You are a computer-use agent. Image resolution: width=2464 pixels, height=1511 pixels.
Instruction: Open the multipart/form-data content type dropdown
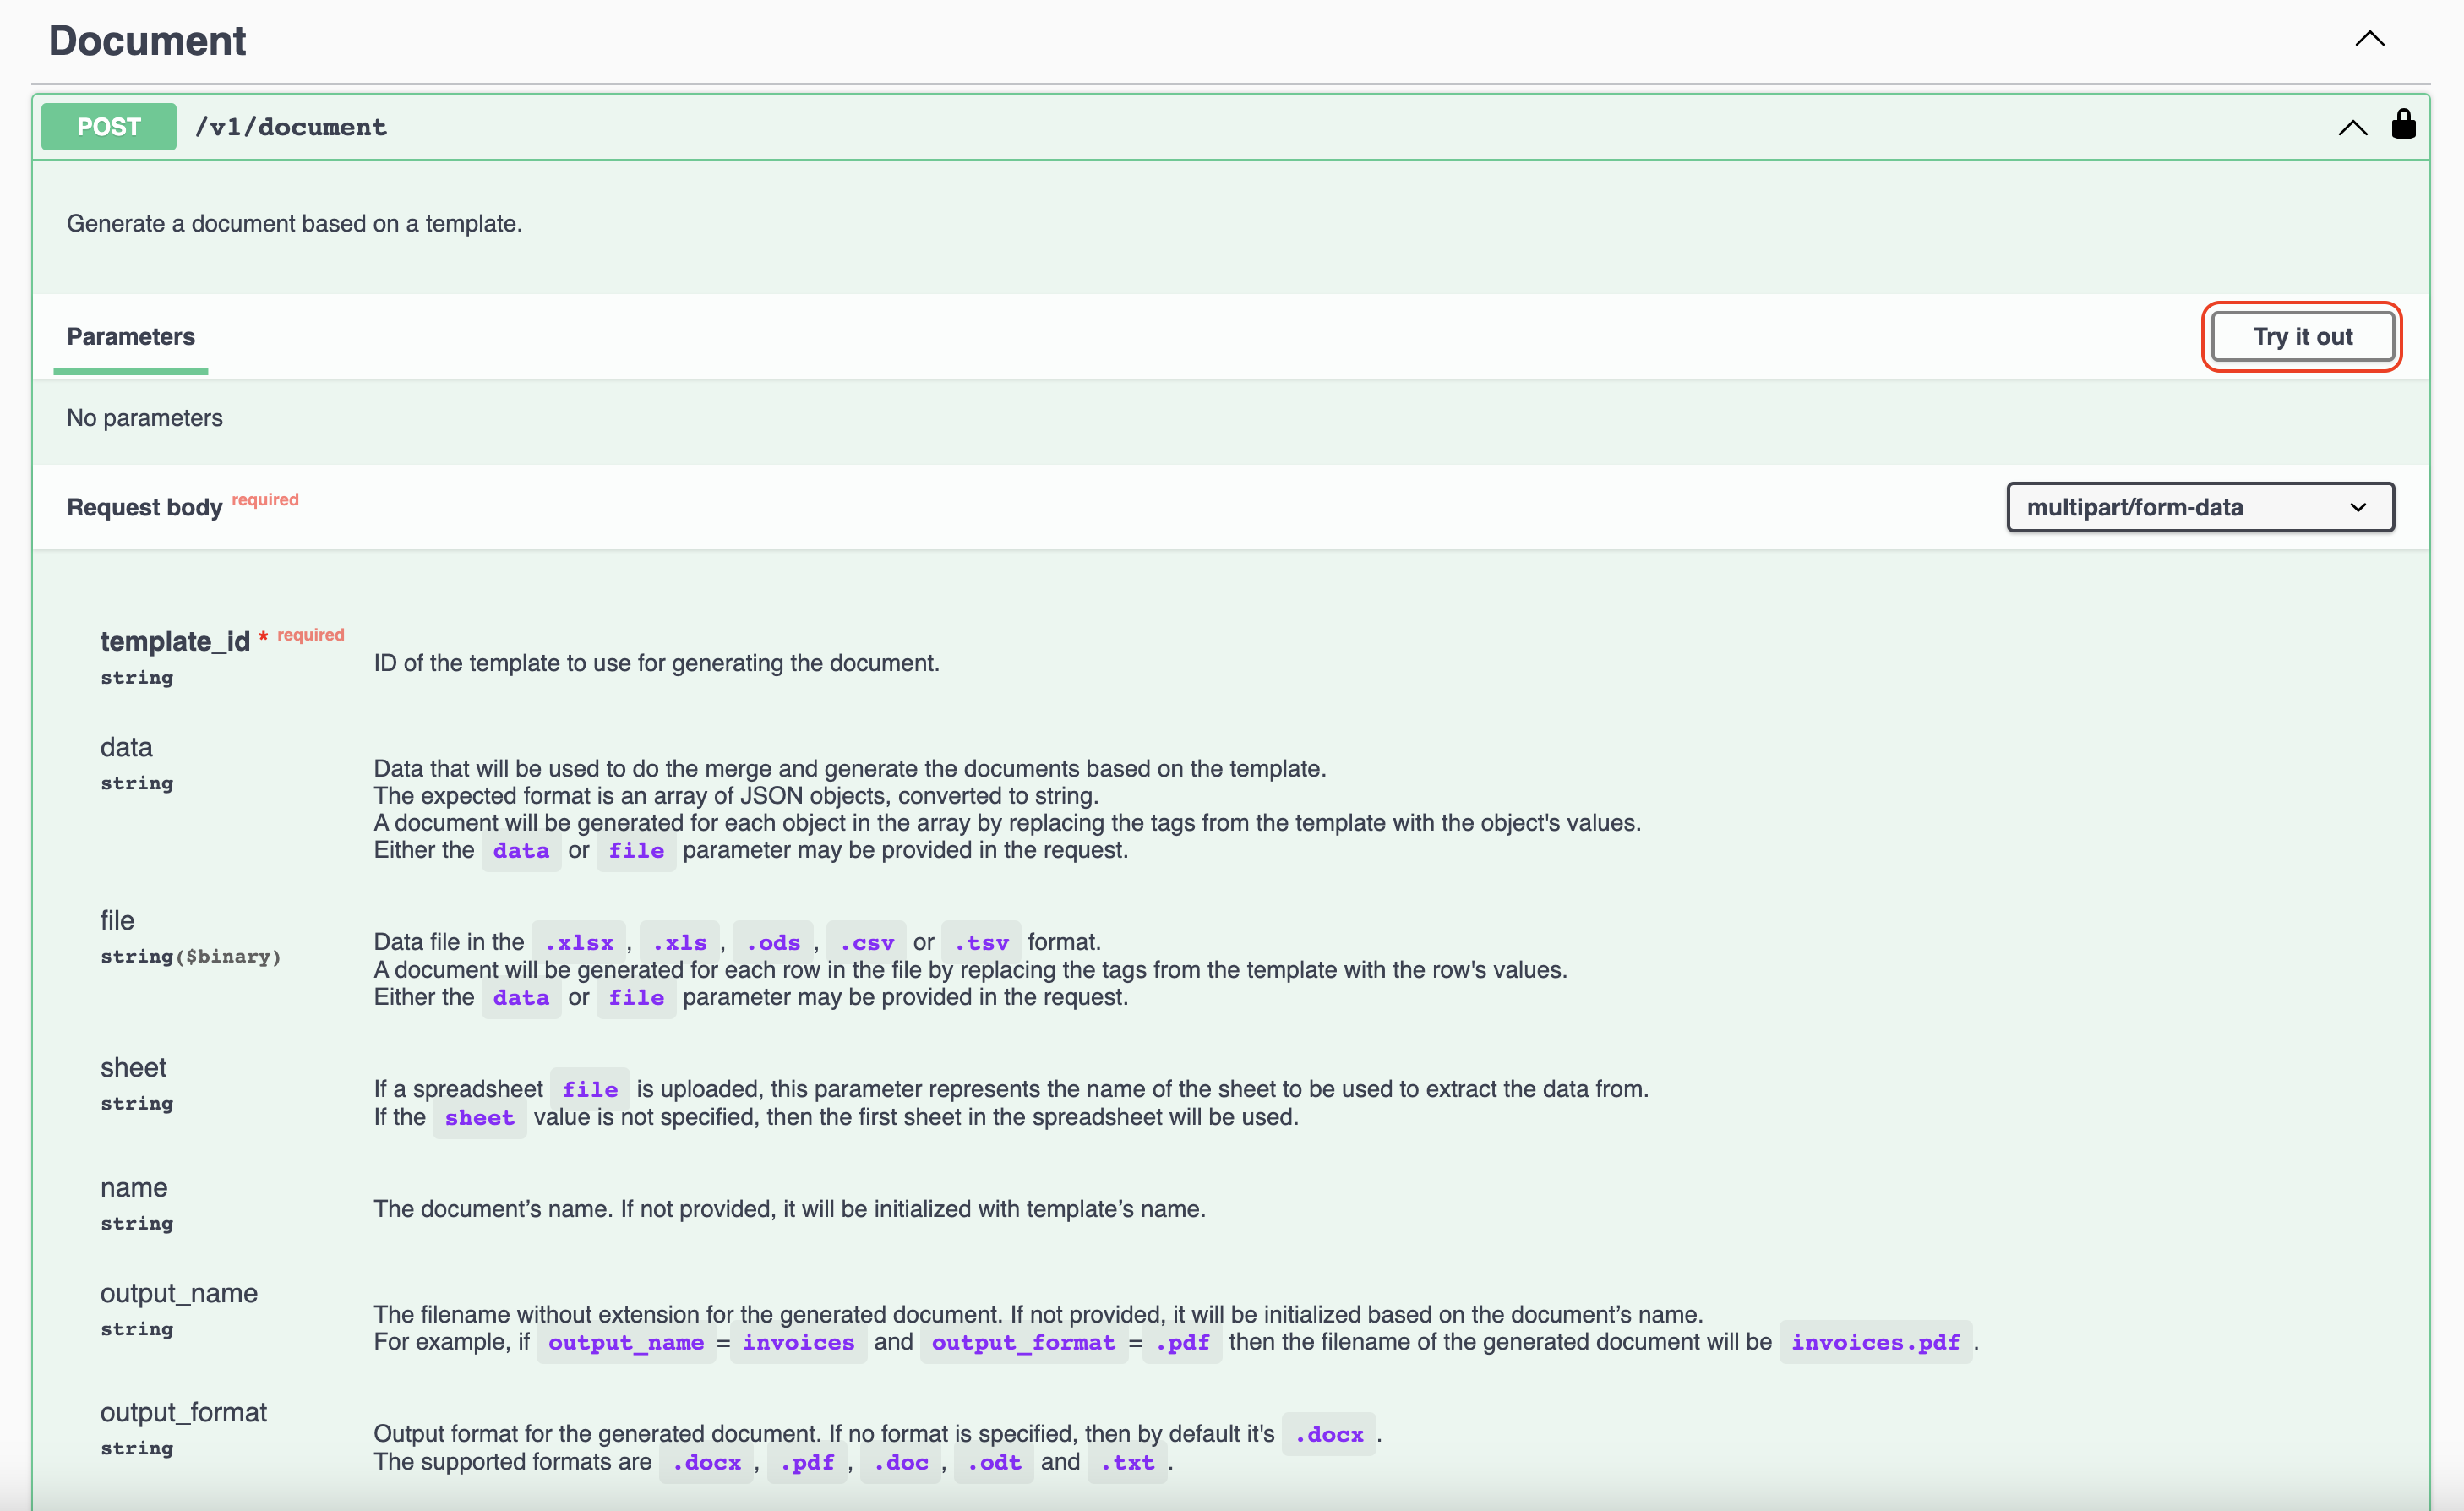point(2200,507)
